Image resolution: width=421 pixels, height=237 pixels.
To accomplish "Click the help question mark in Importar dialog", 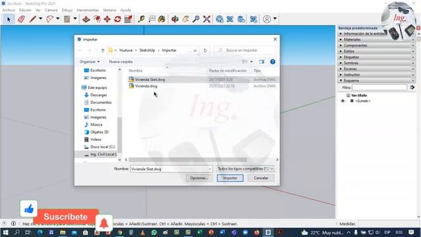I will (x=272, y=62).
